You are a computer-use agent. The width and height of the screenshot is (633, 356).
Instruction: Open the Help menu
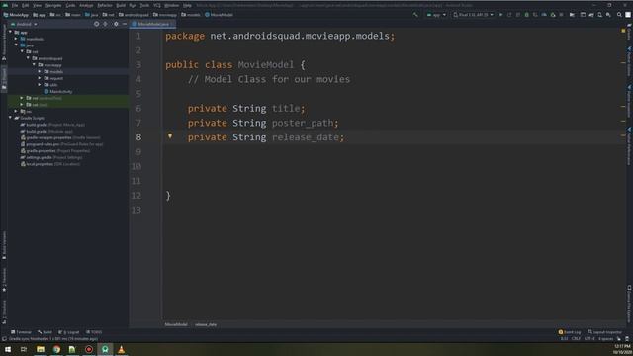[x=187, y=5]
